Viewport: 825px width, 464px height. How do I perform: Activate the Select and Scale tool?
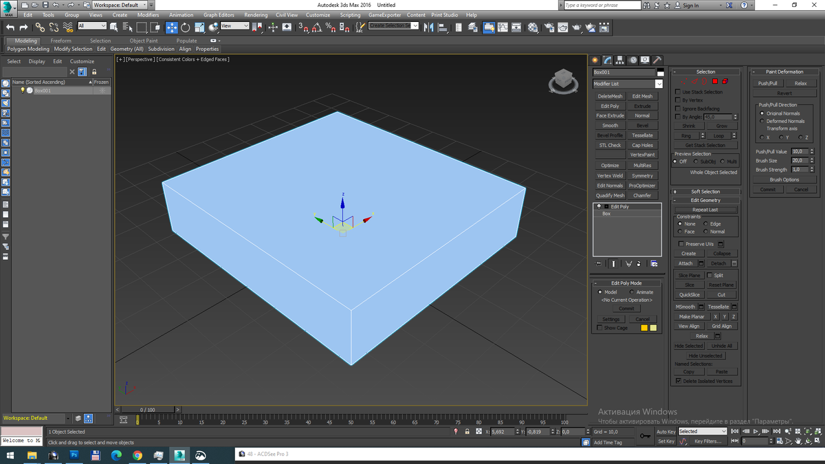pyautogui.click(x=199, y=27)
